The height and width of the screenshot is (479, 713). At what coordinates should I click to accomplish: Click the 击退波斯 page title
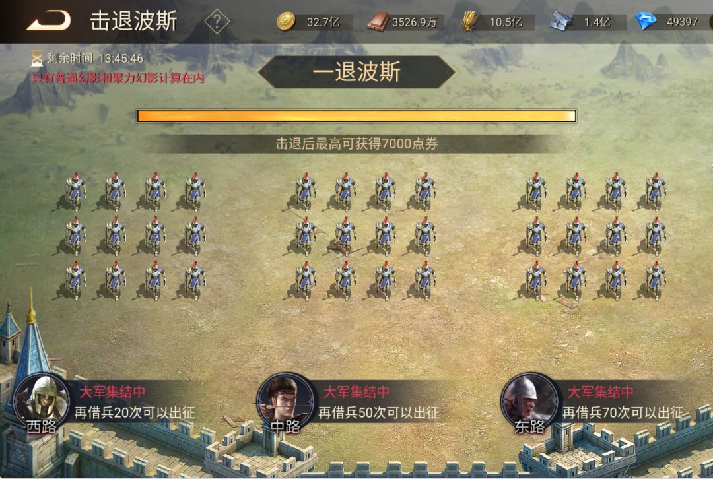133,21
